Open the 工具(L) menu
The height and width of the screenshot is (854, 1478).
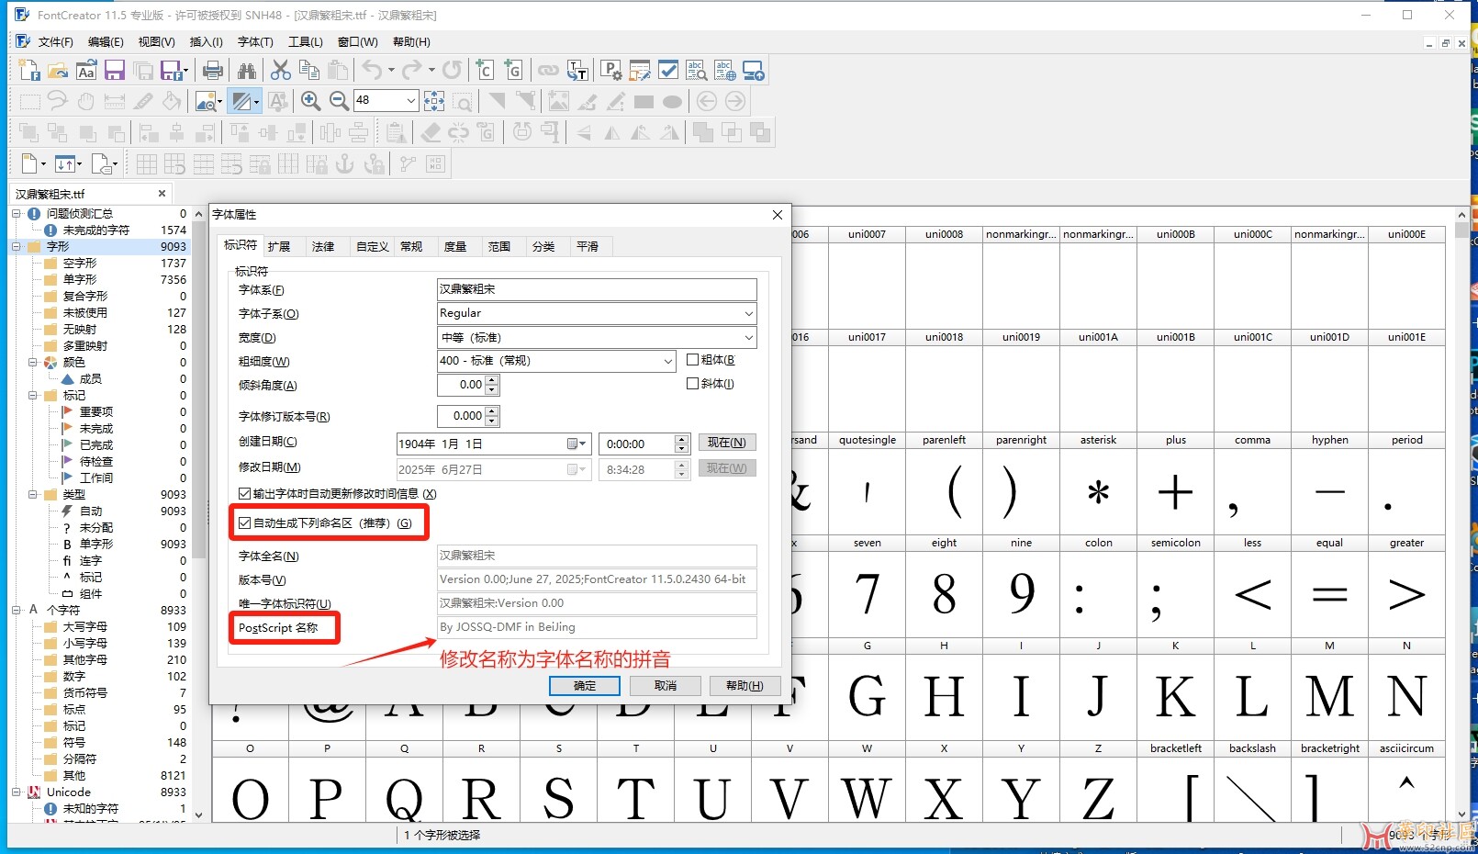point(306,42)
